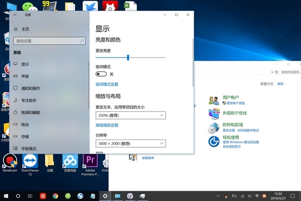
Task: Open the 高级缩放设置 link
Action: (107, 125)
